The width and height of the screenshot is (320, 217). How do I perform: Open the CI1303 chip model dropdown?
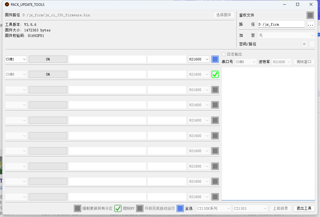(250, 208)
